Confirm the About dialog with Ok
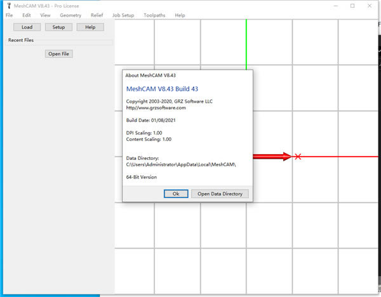The height and width of the screenshot is (297, 381). pos(176,194)
